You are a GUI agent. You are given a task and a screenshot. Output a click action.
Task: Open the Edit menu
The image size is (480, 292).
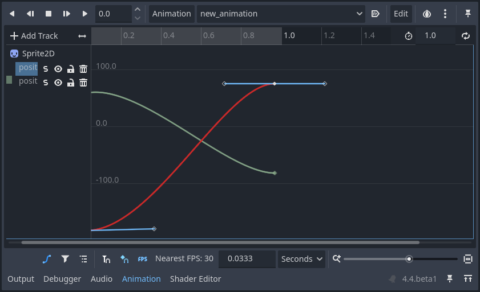coord(401,14)
